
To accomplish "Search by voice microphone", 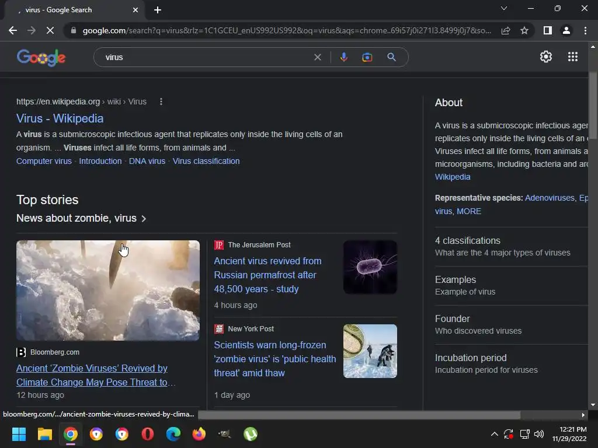I will coord(343,57).
